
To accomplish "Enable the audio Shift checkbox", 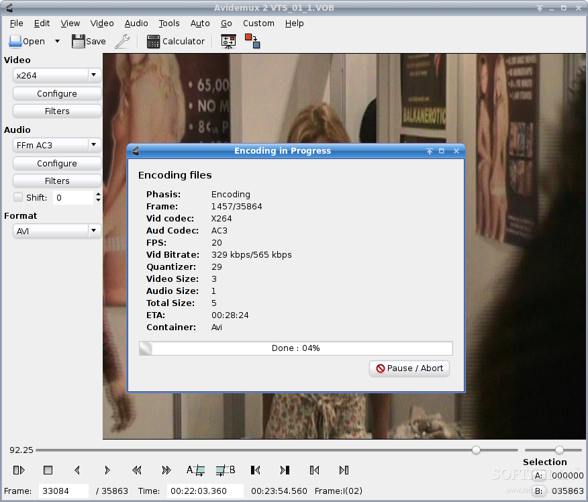I will click(x=18, y=197).
